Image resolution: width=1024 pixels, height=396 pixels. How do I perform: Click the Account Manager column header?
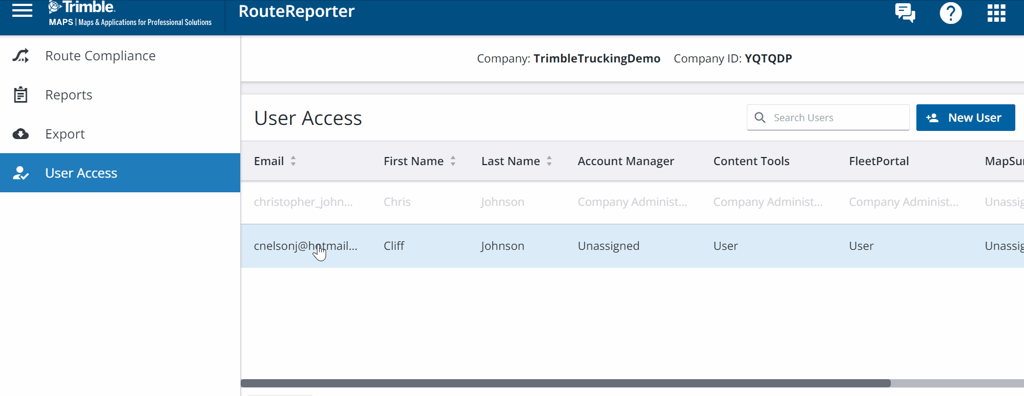pyautogui.click(x=626, y=161)
